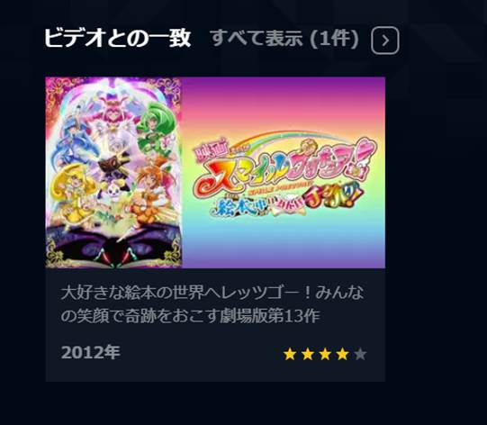Click the chevron arrow next to すべて表示
The width and height of the screenshot is (487, 425).
click(x=384, y=41)
